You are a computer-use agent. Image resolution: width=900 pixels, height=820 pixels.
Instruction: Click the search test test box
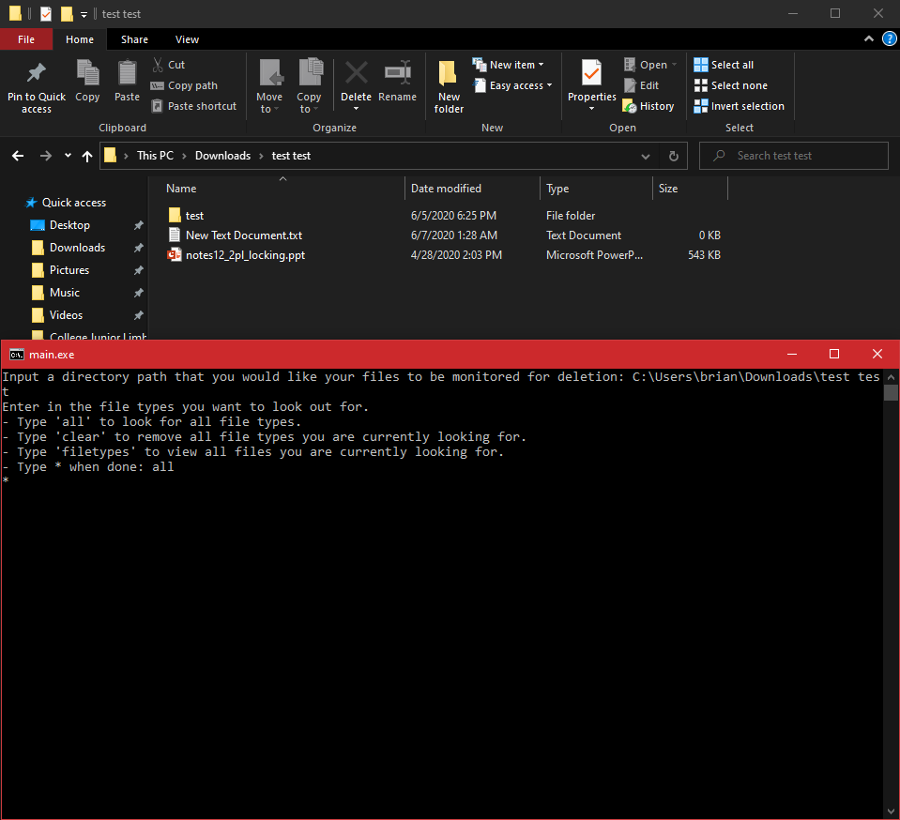pos(793,156)
